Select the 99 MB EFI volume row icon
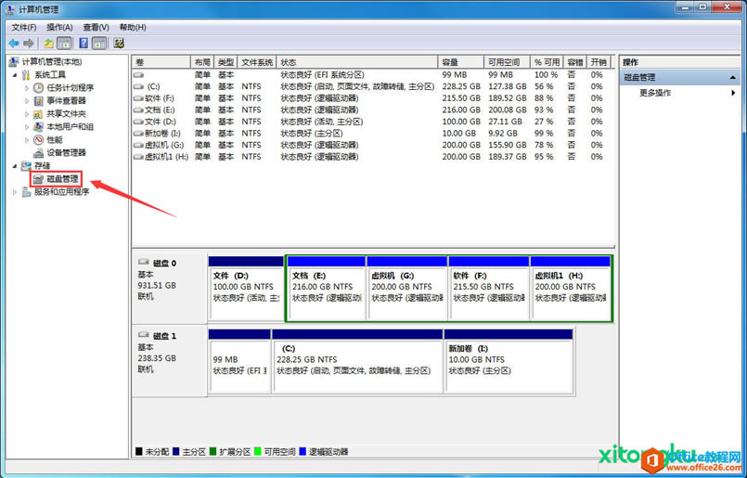Screen dimensions: 747x478 (x=138, y=75)
